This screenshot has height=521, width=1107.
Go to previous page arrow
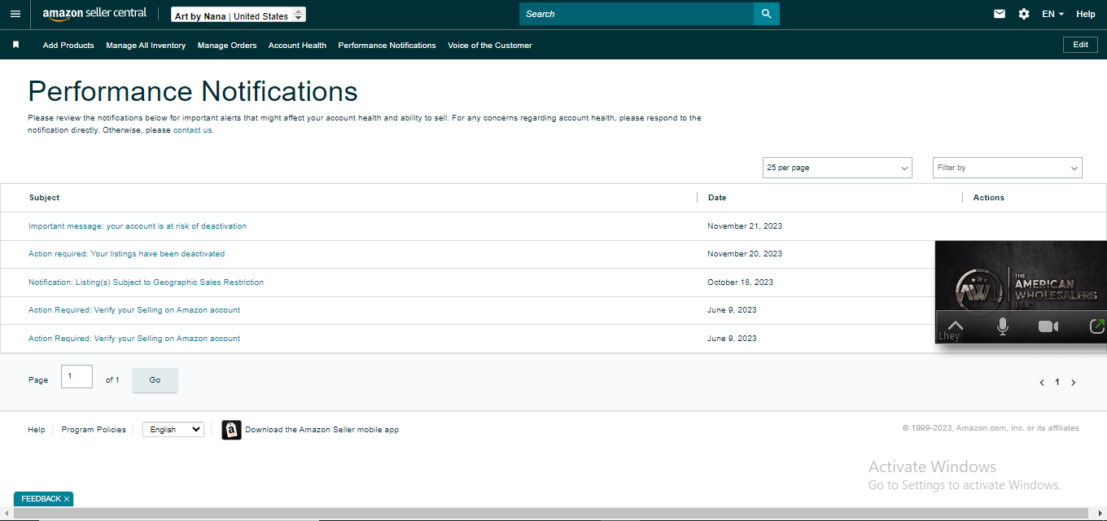1042,383
